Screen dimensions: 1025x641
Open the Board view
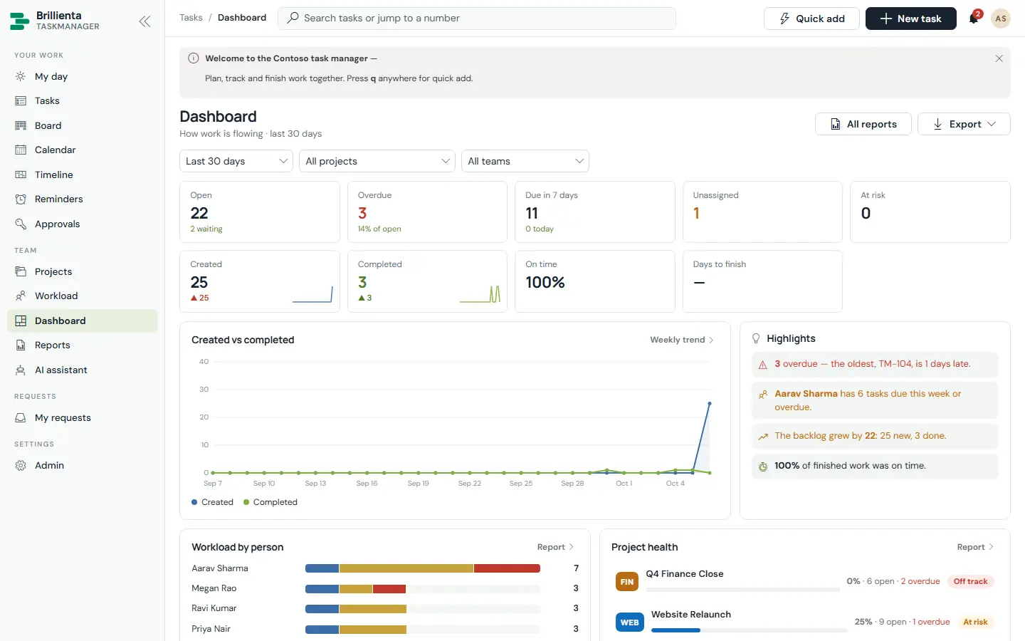82,125
